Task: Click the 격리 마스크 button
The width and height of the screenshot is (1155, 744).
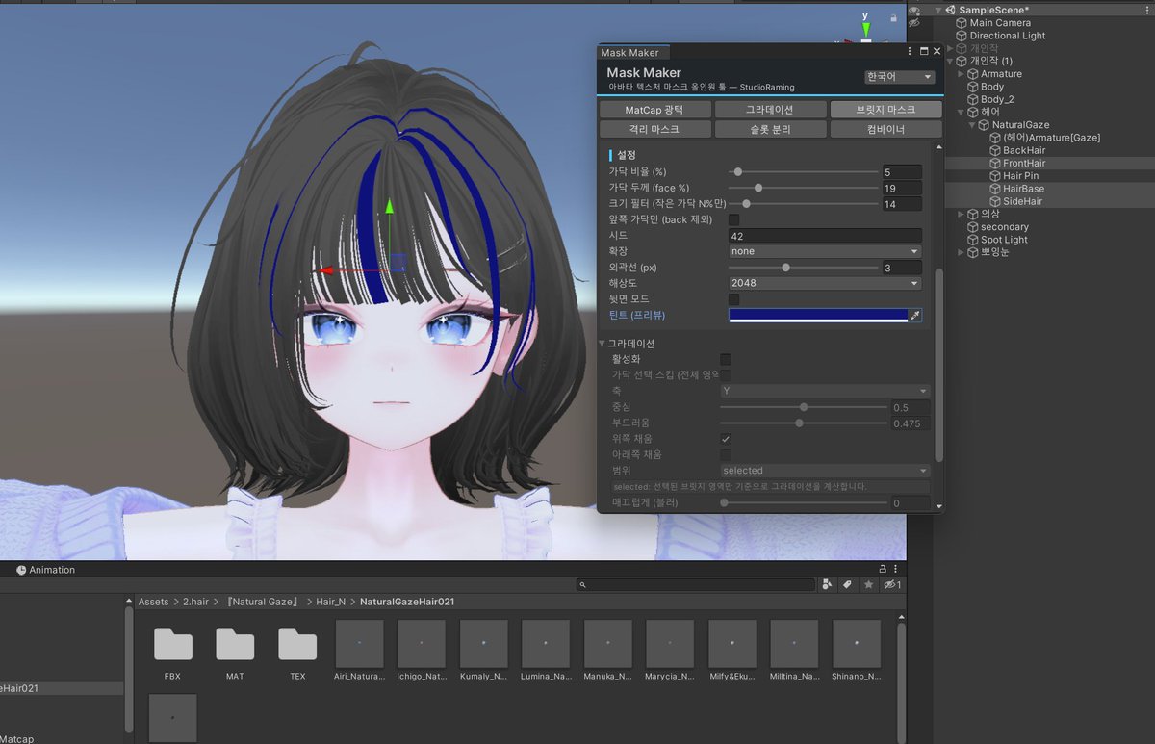Action: pyautogui.click(x=654, y=129)
